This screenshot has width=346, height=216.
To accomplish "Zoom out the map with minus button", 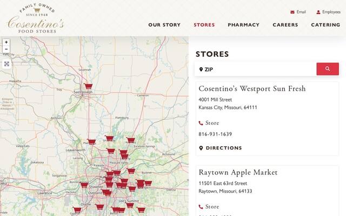I will point(6,49).
